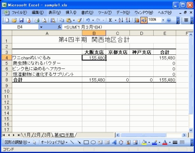Choose the dash style icon

pos(182,142)
